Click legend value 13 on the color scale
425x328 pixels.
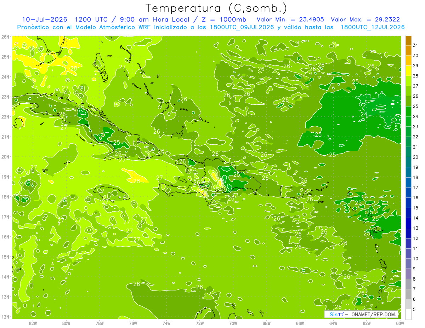(x=416, y=228)
